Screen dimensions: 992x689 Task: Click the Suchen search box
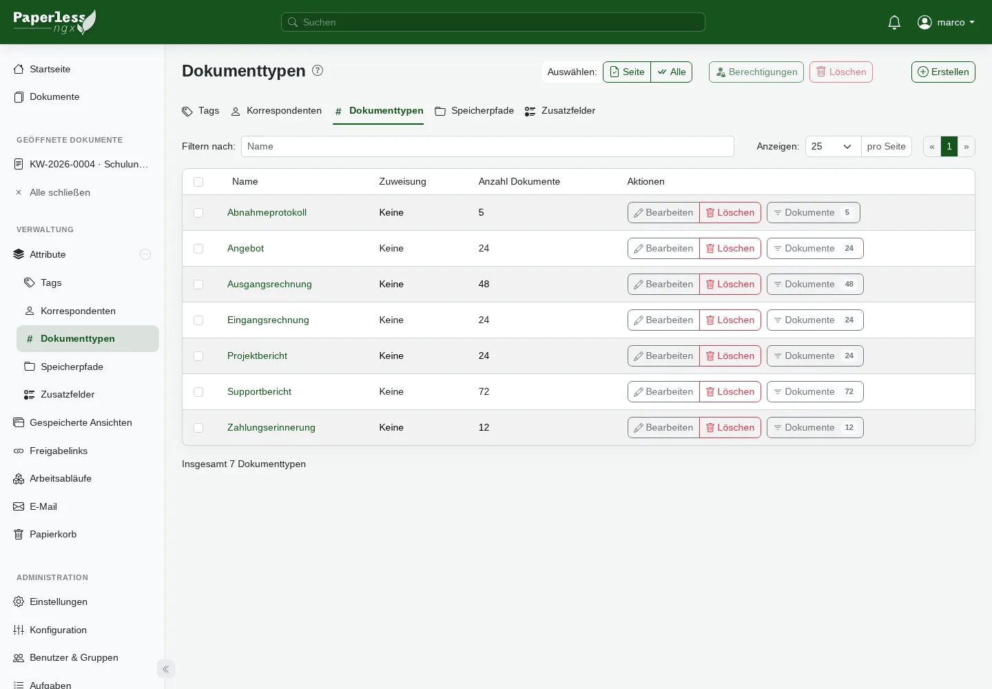coord(493,22)
